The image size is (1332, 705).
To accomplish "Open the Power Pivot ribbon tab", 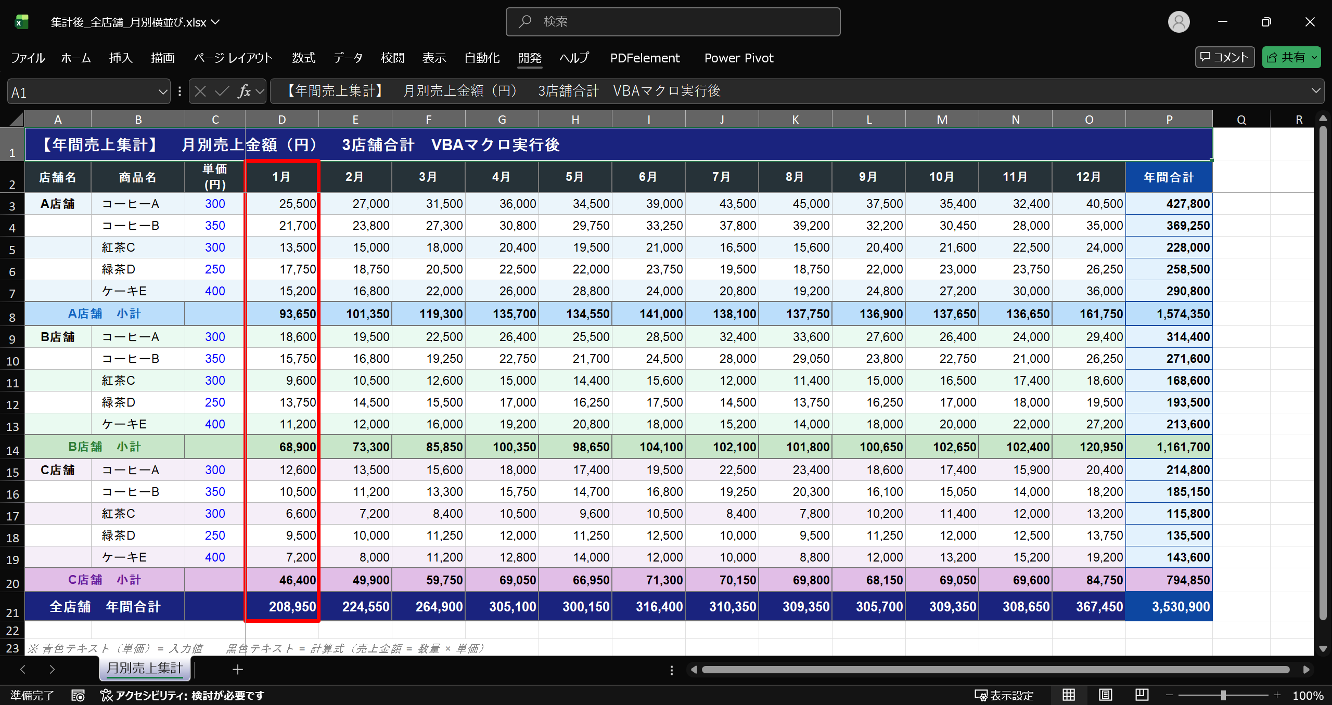I will point(738,58).
